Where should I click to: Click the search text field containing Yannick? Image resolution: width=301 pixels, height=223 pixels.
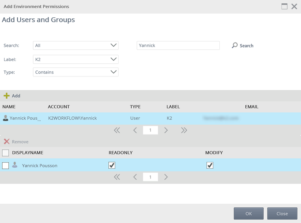(178, 46)
